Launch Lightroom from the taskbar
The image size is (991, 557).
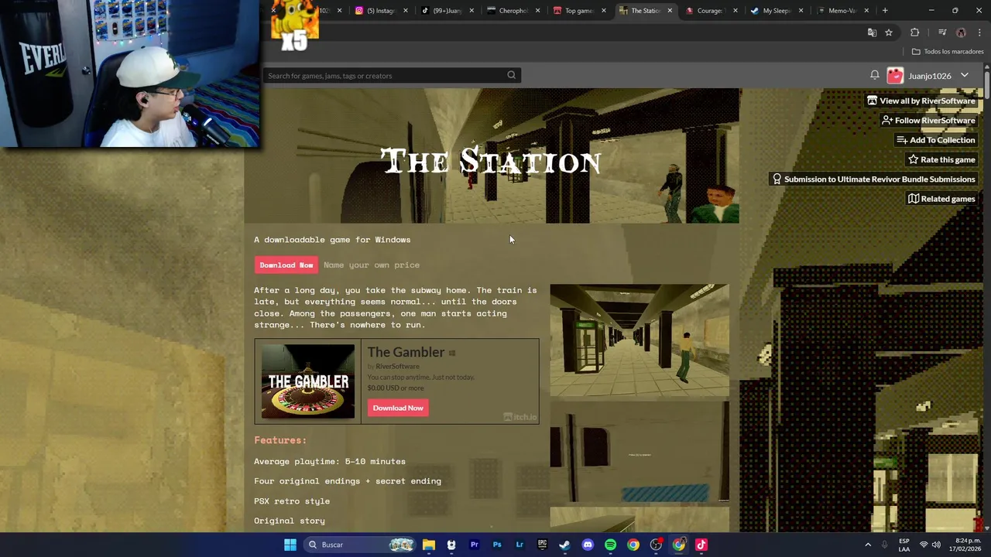pyautogui.click(x=520, y=545)
